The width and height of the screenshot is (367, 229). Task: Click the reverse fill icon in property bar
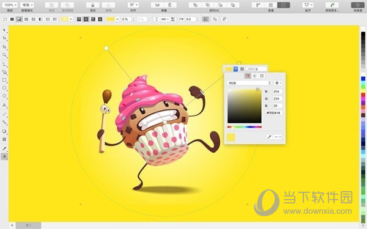click(157, 19)
